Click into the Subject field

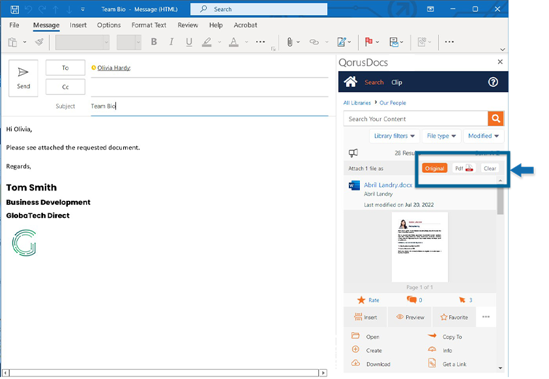point(209,106)
